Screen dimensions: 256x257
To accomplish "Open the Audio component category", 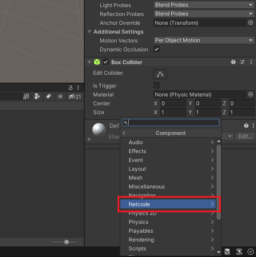I will tap(168, 142).
